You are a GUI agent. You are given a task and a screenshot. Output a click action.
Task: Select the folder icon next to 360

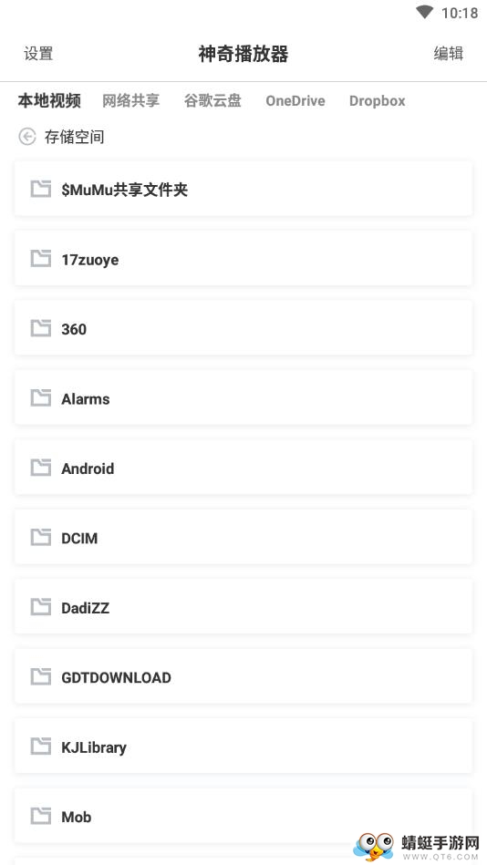[x=40, y=328]
